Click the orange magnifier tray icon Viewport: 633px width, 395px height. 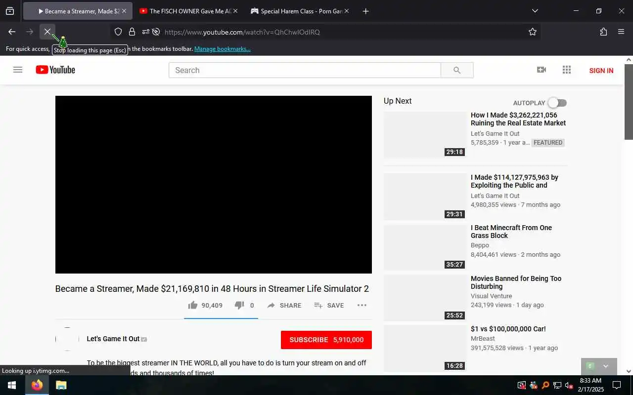click(545, 385)
